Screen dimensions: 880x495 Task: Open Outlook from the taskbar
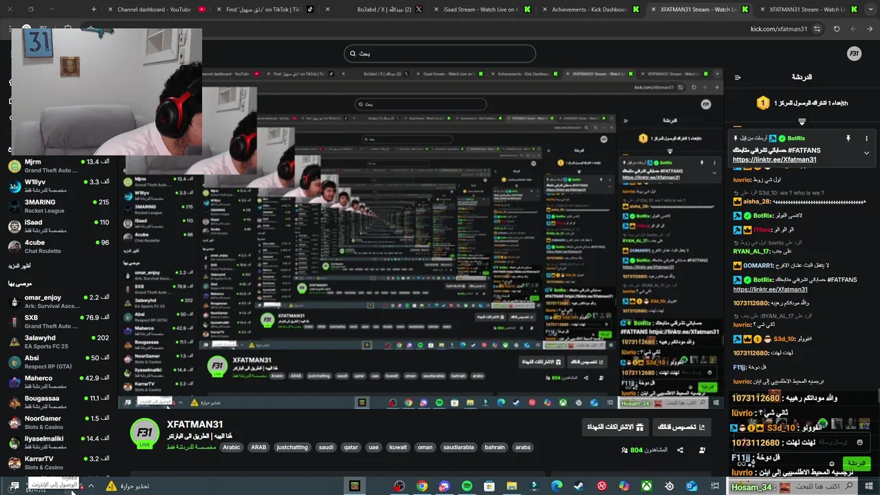coord(691,486)
